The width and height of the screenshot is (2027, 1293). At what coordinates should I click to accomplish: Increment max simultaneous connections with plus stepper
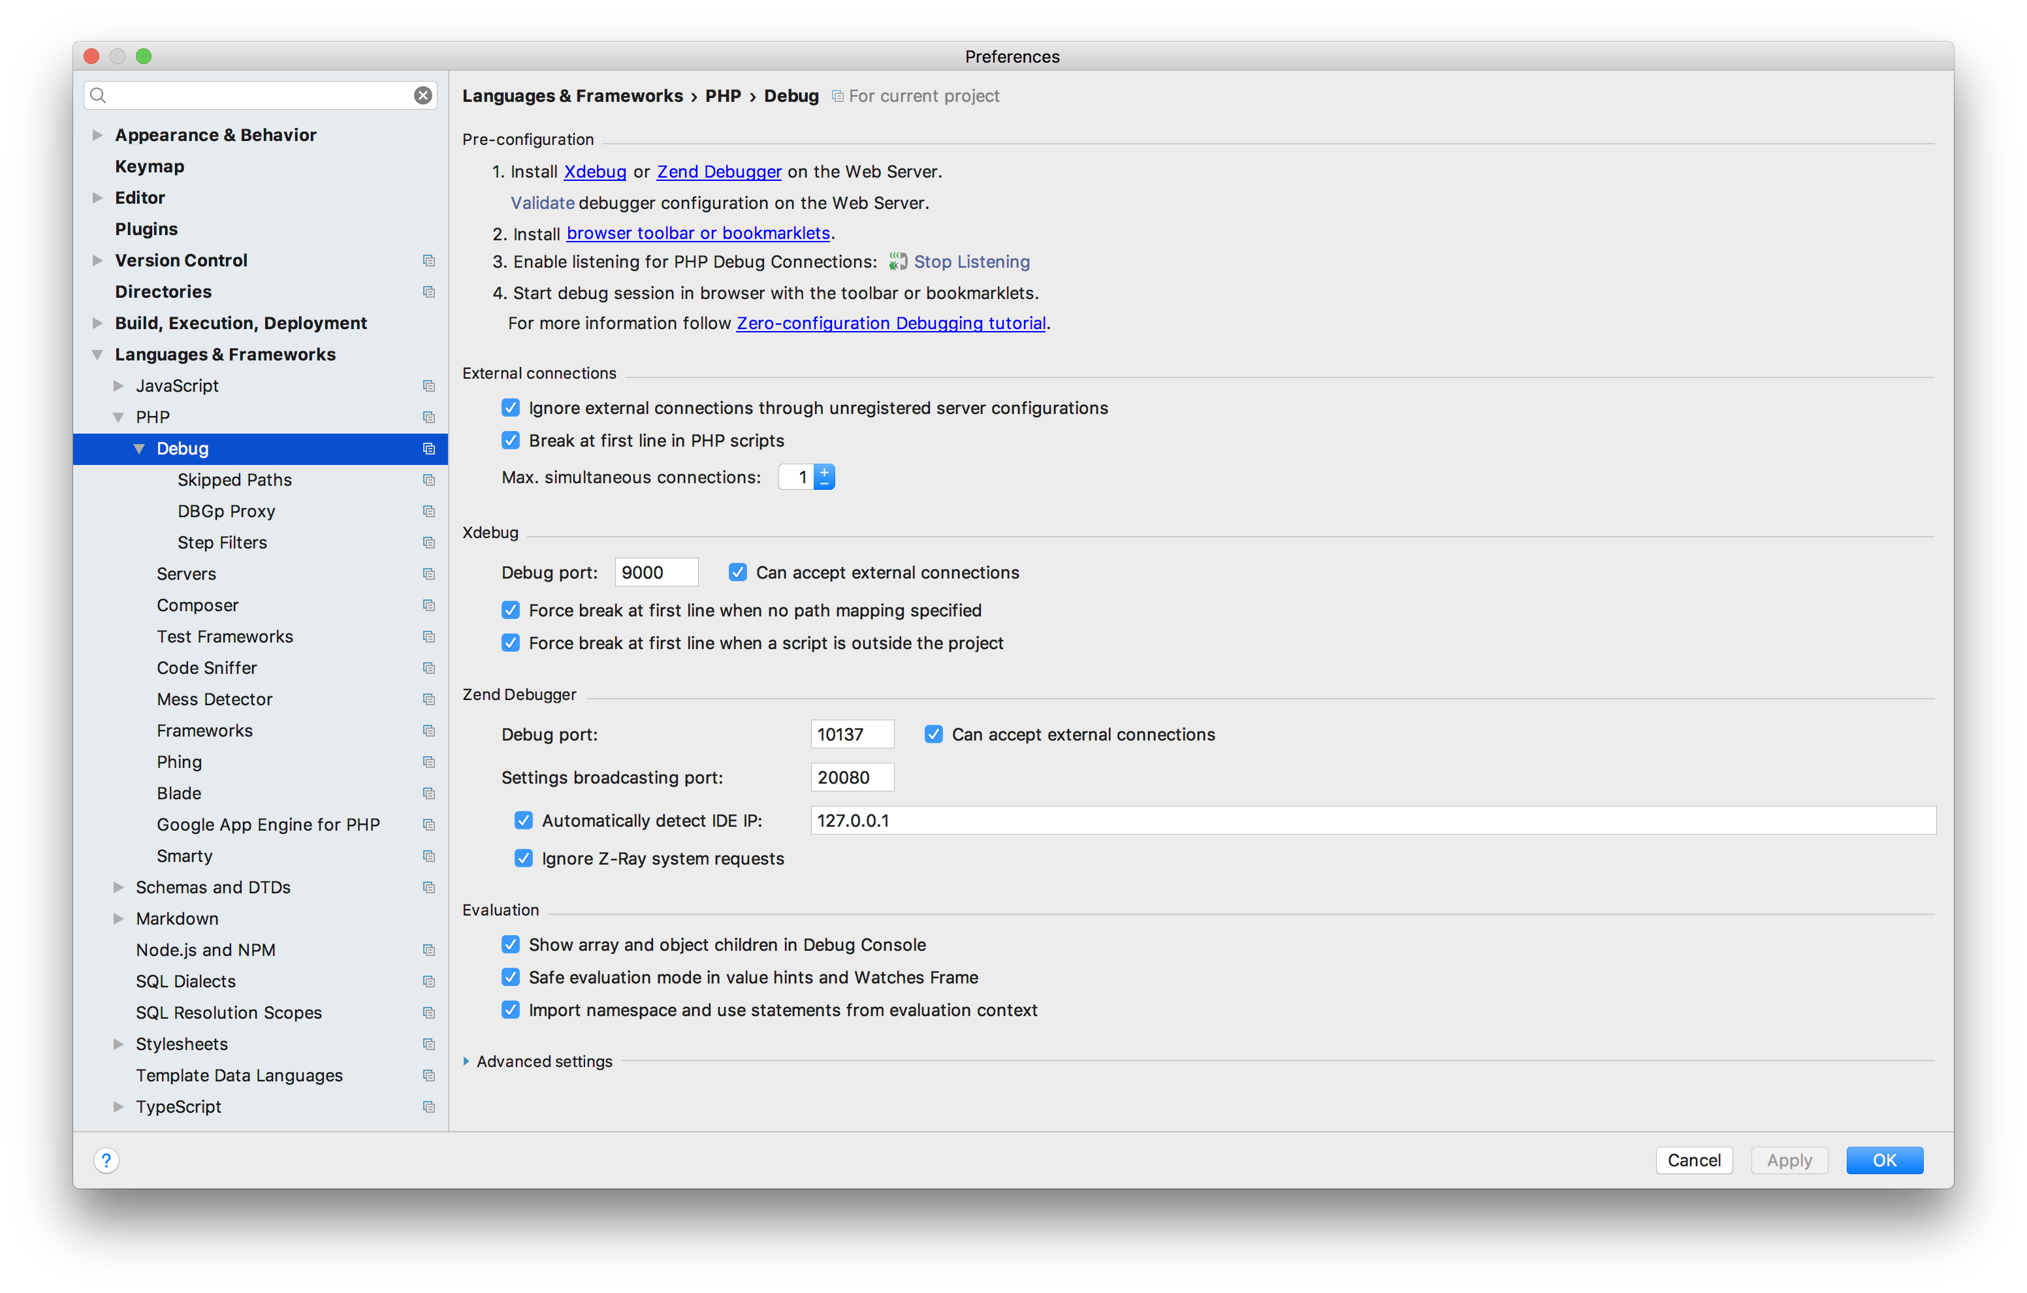[x=824, y=471]
